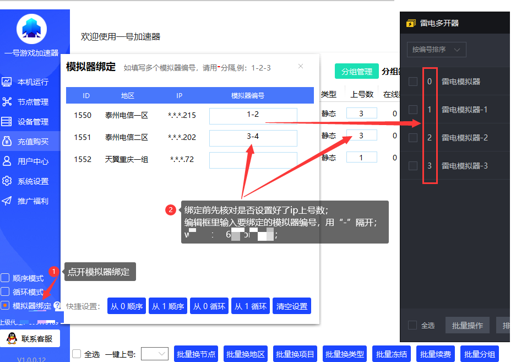The width and height of the screenshot is (516, 362).
Task: Click the server icon beside 设备管理
Action: pyautogui.click(x=7, y=122)
